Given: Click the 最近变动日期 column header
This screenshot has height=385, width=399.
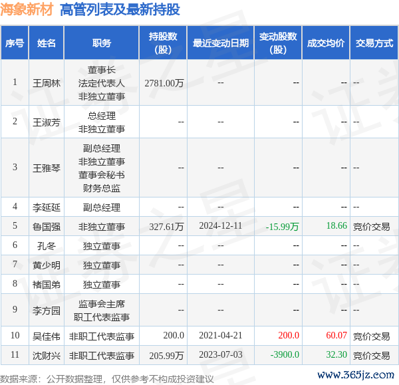Looking at the screenshot, I should 221,43.
